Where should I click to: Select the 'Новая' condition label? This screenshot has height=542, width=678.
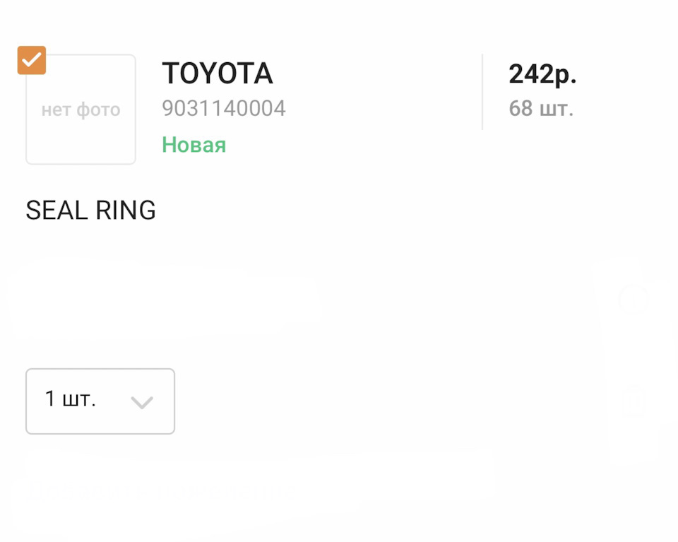coord(194,144)
